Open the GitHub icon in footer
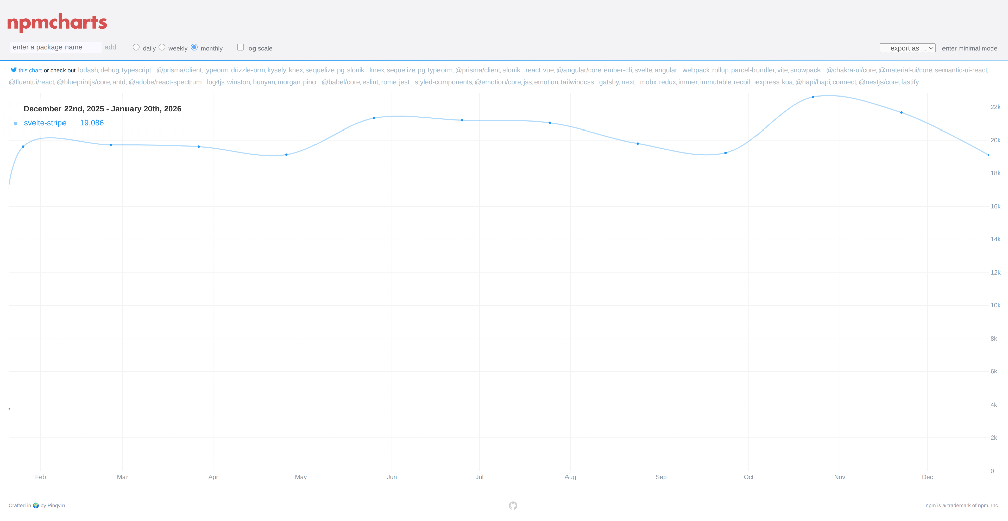The width and height of the screenshot is (1008, 521). (x=513, y=506)
